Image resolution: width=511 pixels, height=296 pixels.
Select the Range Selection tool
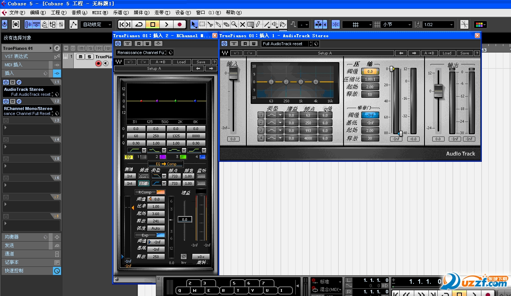click(202, 25)
